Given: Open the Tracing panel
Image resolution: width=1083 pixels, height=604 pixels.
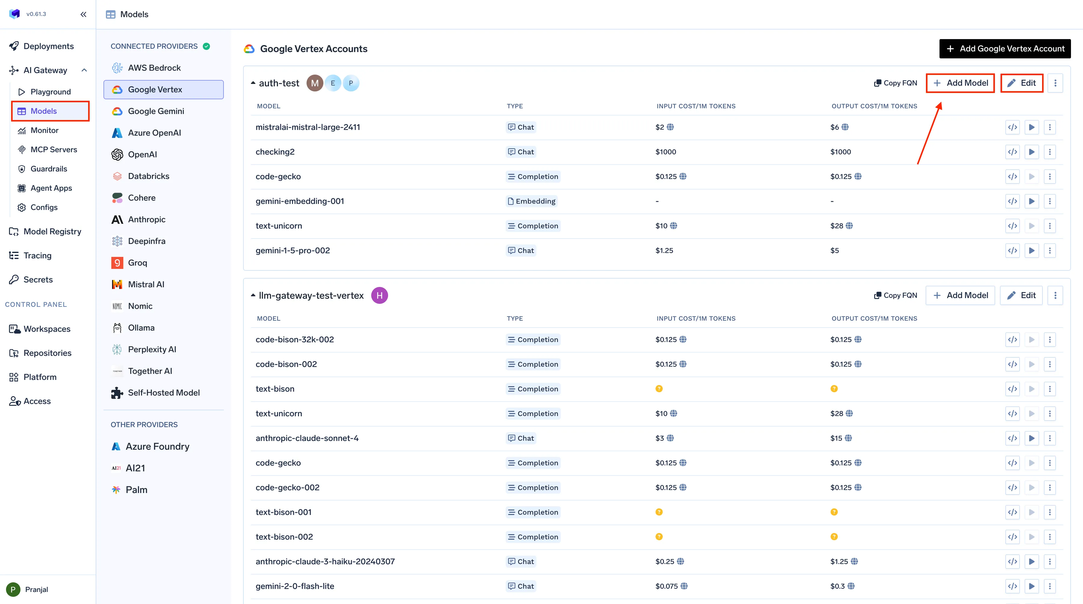Looking at the screenshot, I should click(x=37, y=255).
